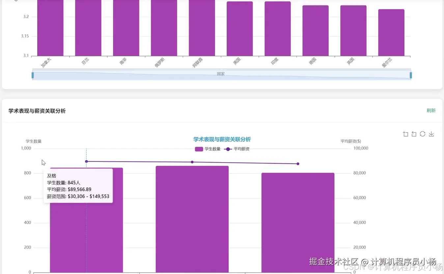This screenshot has height=274, width=444.
Task: Click the 及格 tooltip heading
Action: coord(51,176)
